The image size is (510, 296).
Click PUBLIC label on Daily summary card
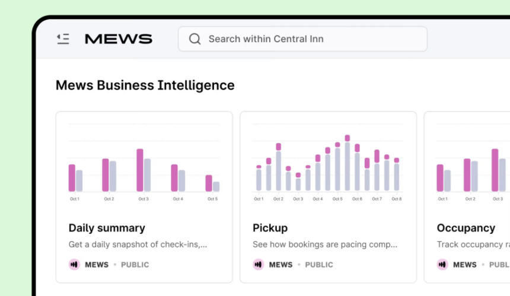[x=135, y=265]
